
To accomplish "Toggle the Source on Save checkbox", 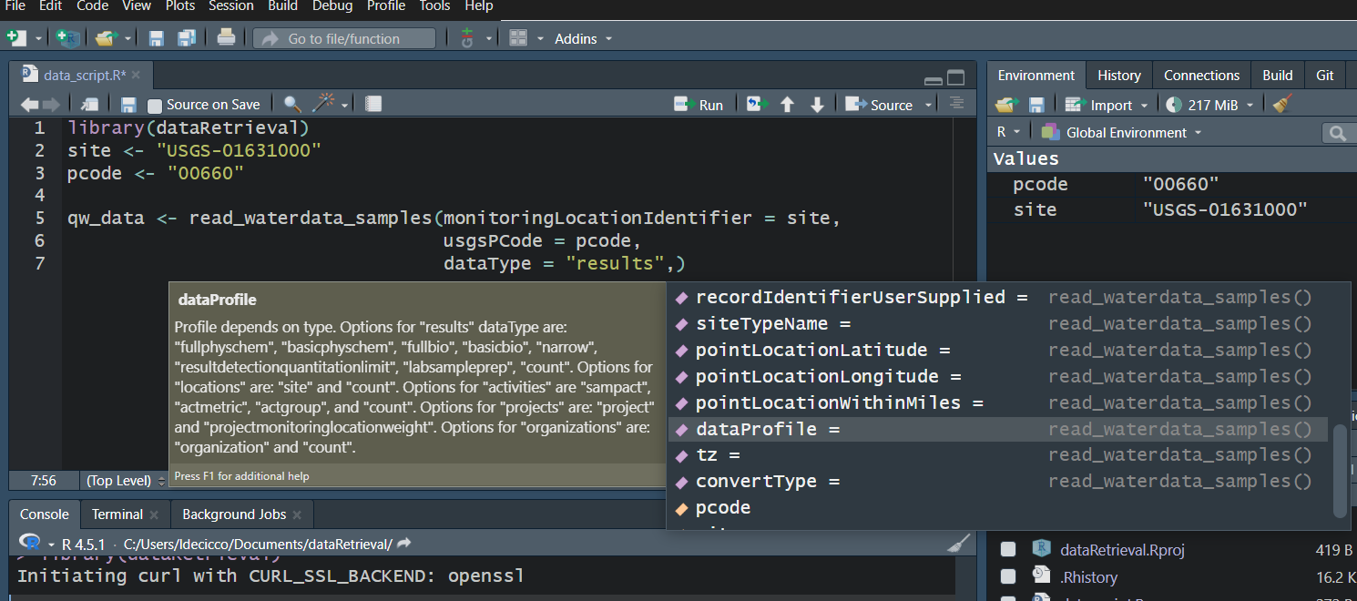I will pyautogui.click(x=155, y=106).
